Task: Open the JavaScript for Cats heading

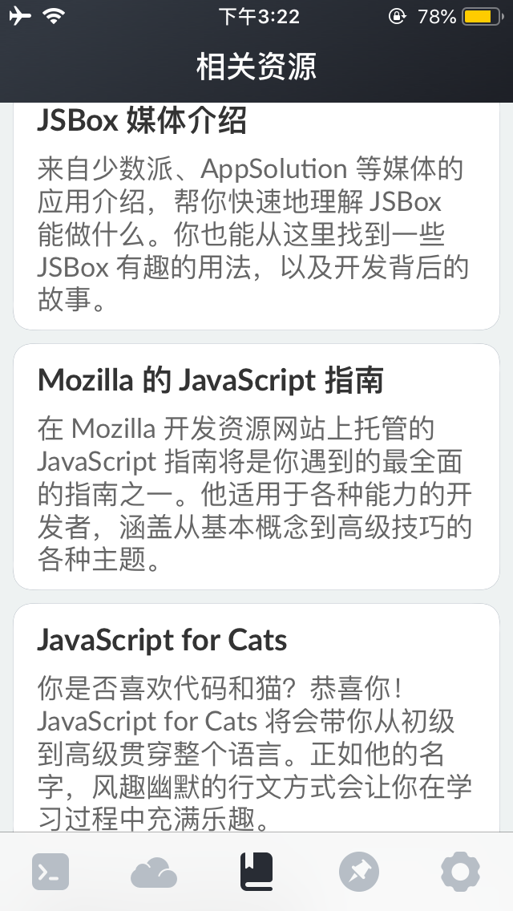Action: (x=162, y=640)
